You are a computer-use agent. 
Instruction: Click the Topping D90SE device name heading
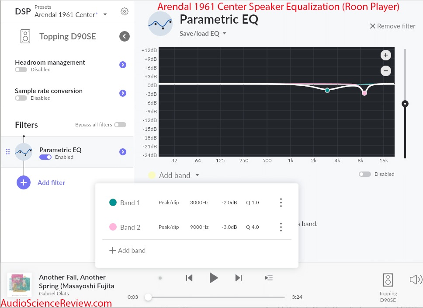point(68,36)
